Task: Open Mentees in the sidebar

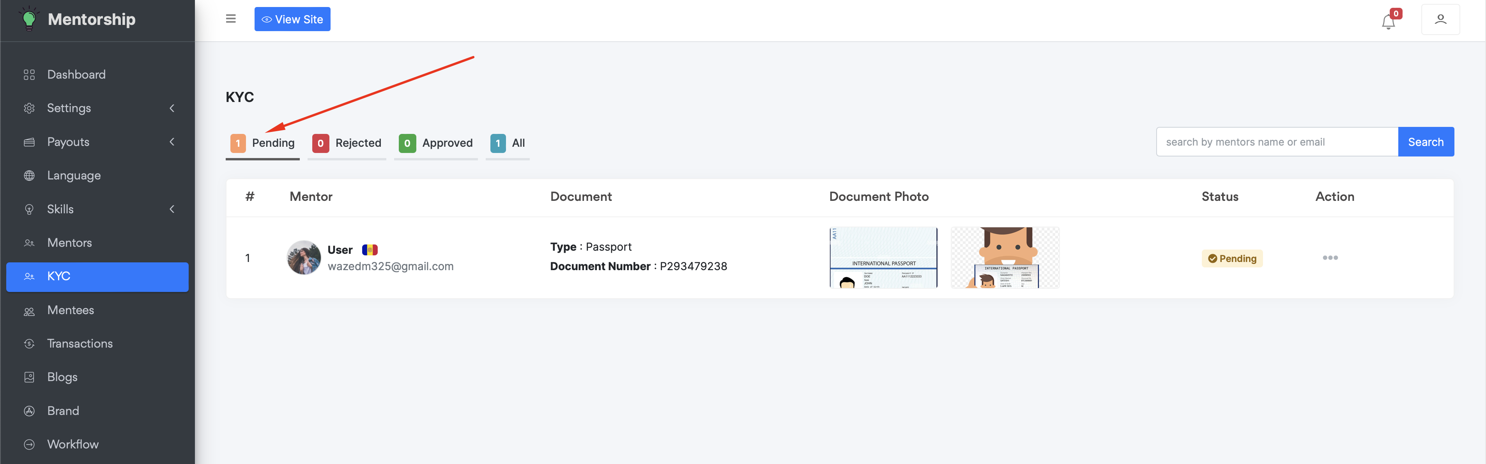Action: 71,310
